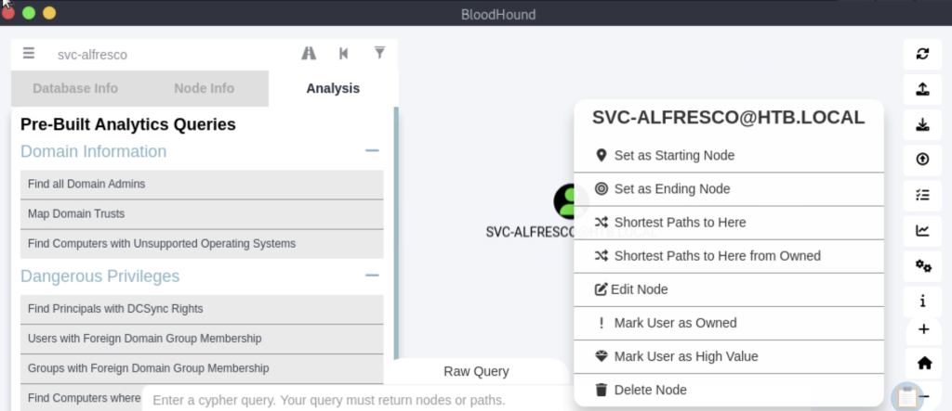Open the Change Layout Type list icon

coord(922,195)
